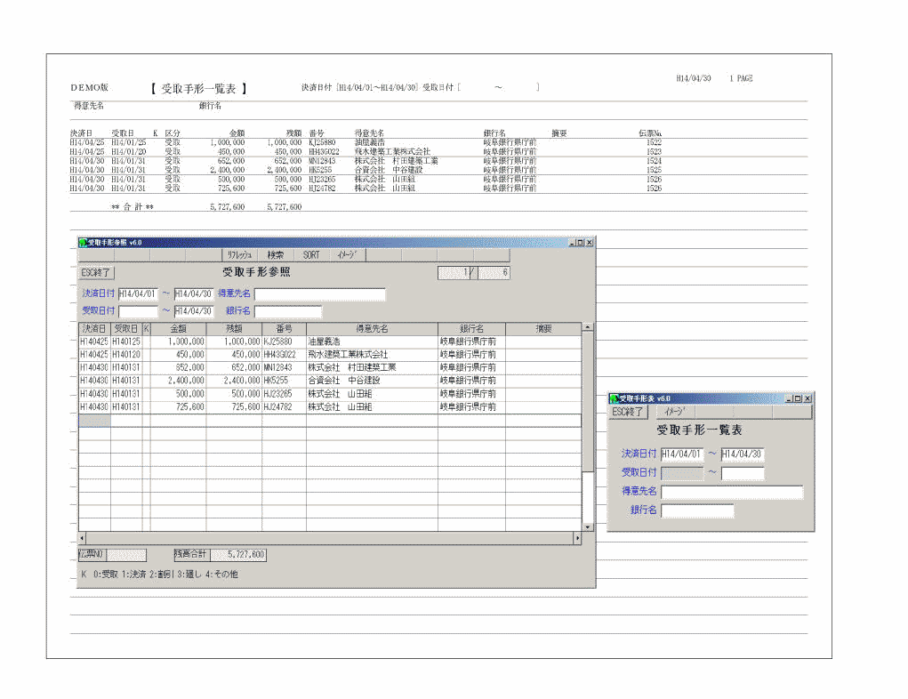The height and width of the screenshot is (699, 908).
Task: Click 株式会社 村田建築工業 in the 受取手形参照 grid
Action: pos(372,368)
